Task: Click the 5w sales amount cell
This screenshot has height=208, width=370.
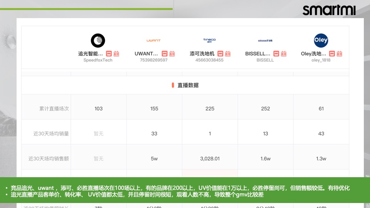Action: pyautogui.click(x=154, y=158)
